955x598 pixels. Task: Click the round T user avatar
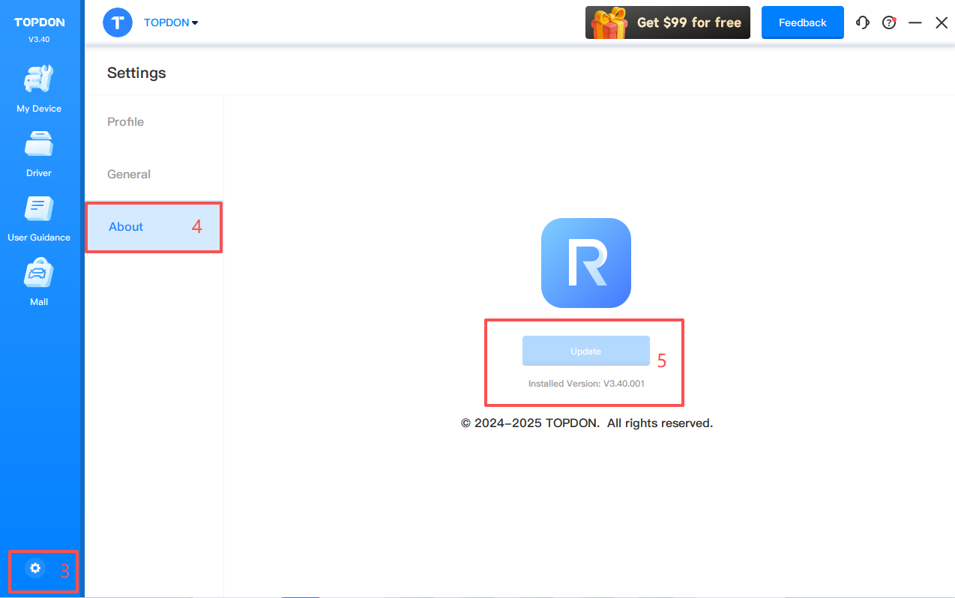tap(117, 22)
